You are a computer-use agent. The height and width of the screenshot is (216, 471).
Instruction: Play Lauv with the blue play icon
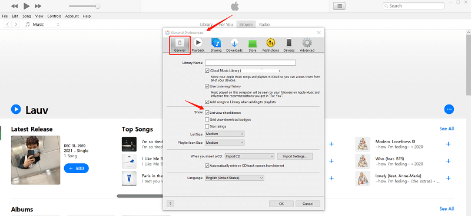pos(16,109)
